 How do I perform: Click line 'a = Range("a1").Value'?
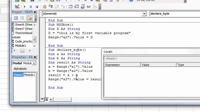pyautogui.click(x=70, y=67)
